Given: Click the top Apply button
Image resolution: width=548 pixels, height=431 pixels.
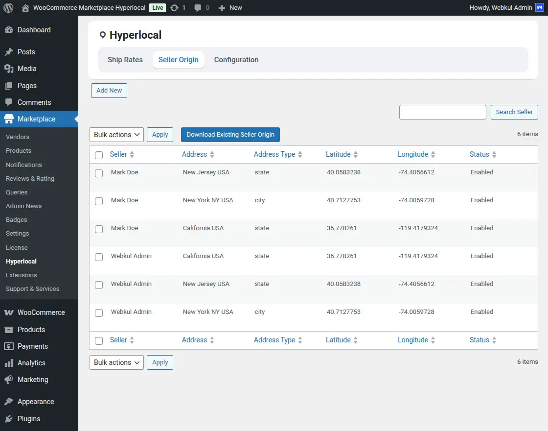Looking at the screenshot, I should pos(160,135).
